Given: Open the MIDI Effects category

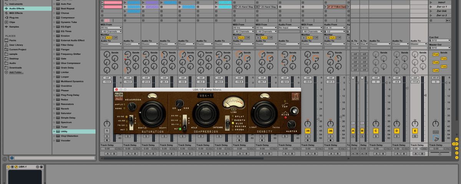Looking at the screenshot, I should [x=17, y=13].
